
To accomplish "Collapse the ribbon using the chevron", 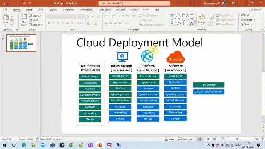I will tap(262, 29).
